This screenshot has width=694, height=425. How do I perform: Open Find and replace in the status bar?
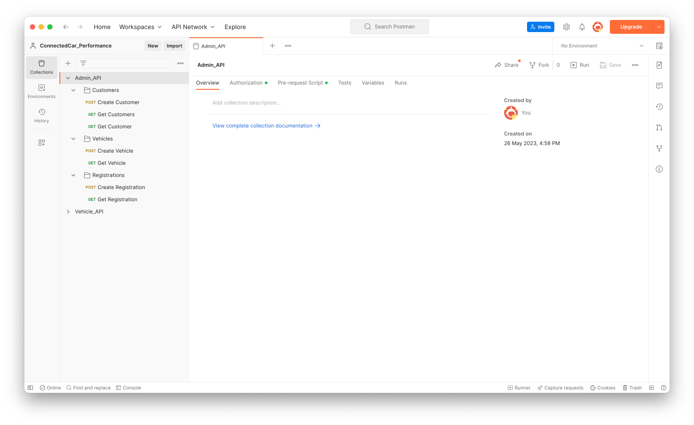click(x=88, y=388)
